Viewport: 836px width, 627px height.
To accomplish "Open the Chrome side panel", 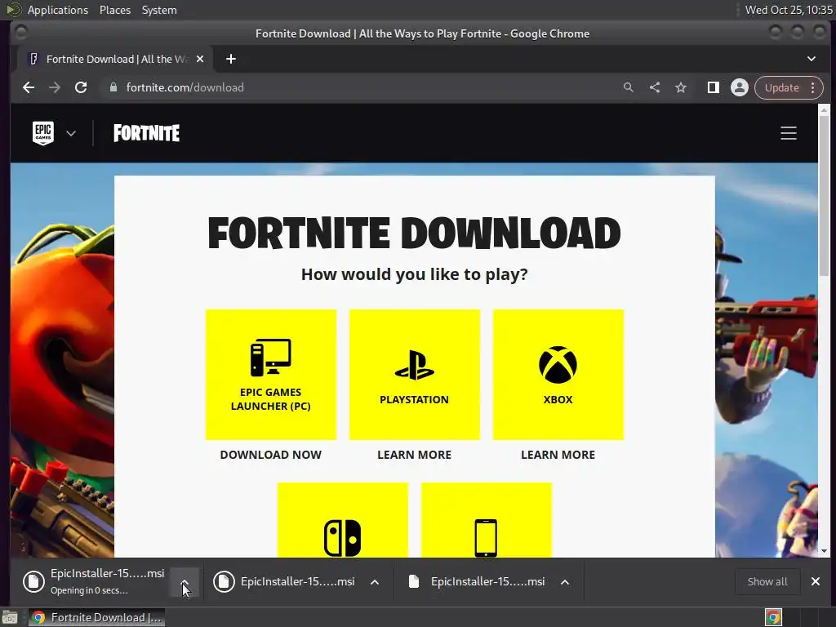I will click(713, 87).
